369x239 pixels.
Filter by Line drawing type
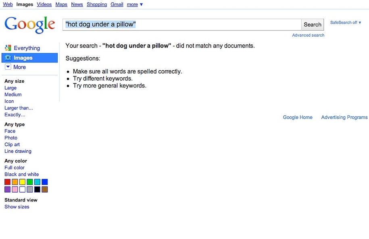coord(18,151)
